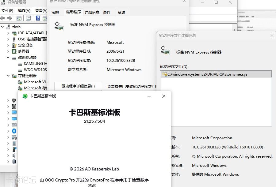
Task: Select the stornvme.sys driver file entry
Action: (216, 74)
